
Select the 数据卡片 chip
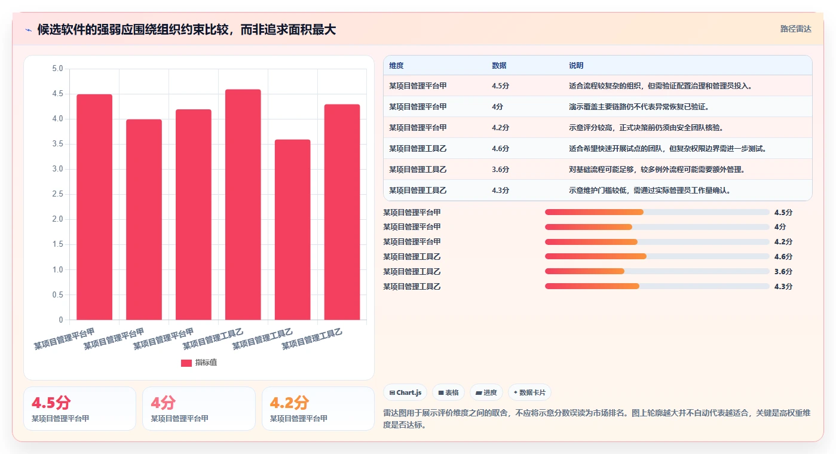tap(529, 392)
